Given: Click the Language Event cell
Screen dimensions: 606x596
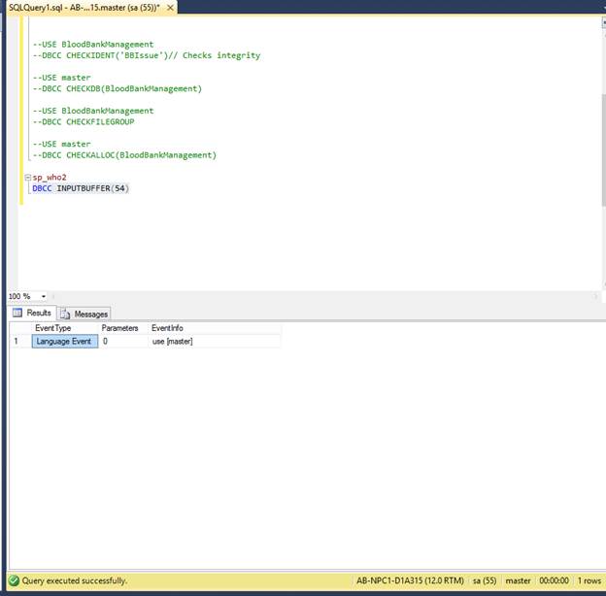Looking at the screenshot, I should coord(65,342).
